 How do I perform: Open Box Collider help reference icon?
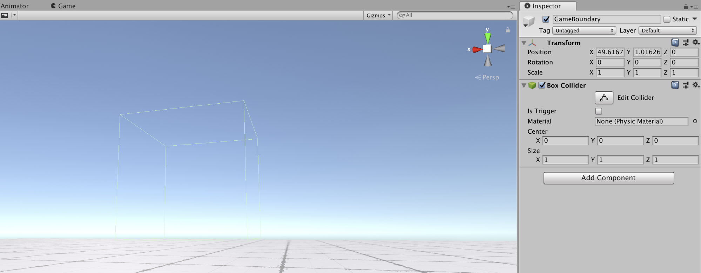click(675, 85)
